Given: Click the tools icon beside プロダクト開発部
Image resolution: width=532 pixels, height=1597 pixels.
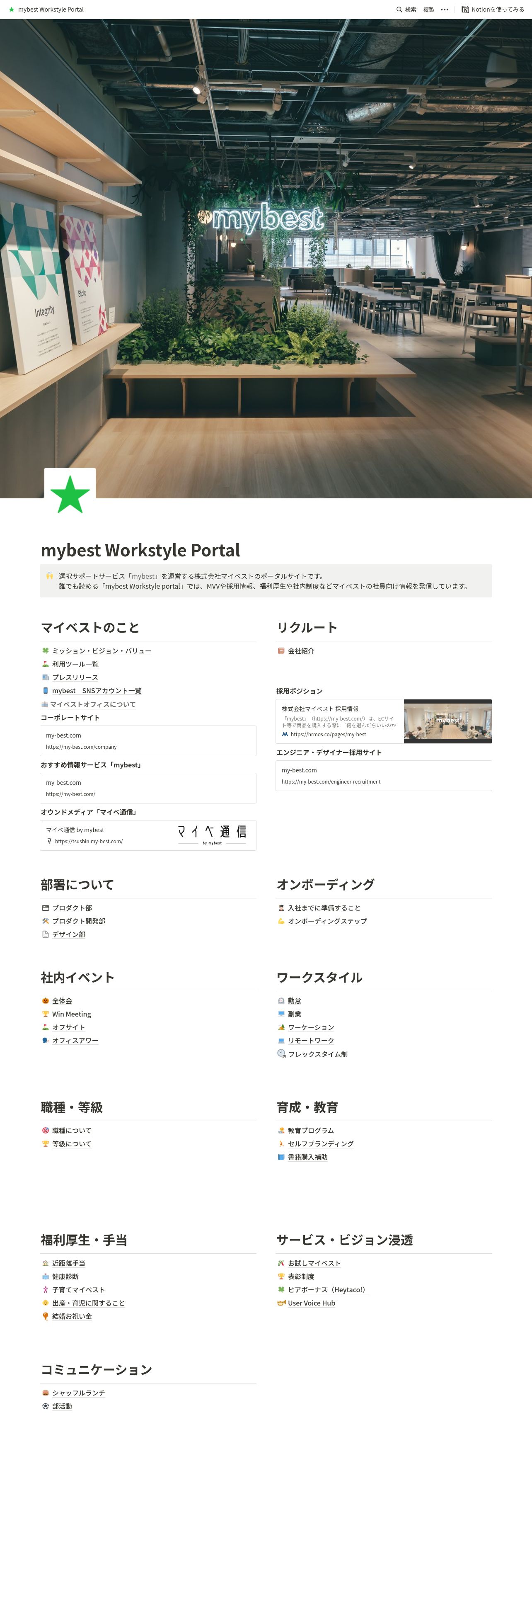Looking at the screenshot, I should coord(45,921).
